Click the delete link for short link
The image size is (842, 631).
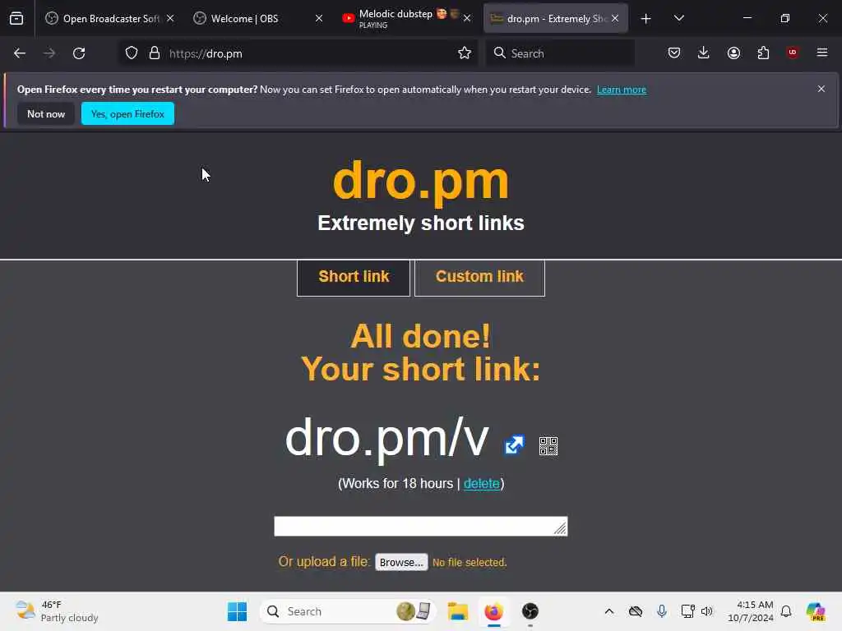tap(482, 483)
